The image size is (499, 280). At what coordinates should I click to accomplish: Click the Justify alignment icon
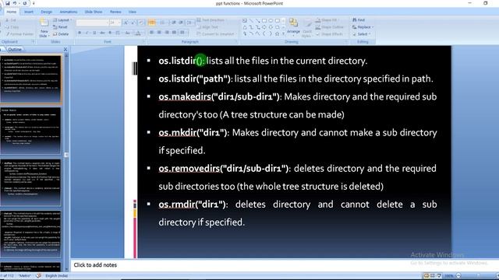[x=174, y=33]
